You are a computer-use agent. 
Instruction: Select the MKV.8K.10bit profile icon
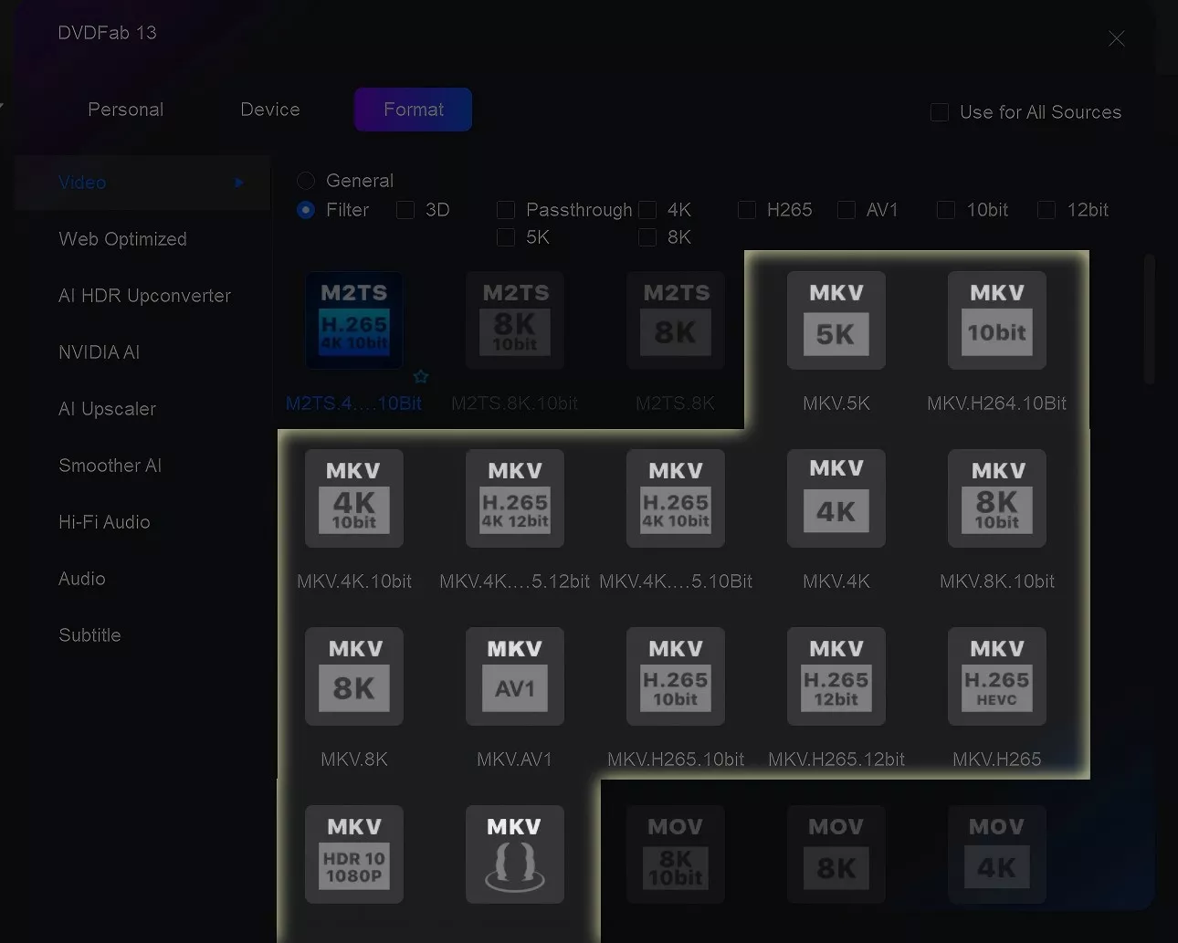(x=996, y=498)
